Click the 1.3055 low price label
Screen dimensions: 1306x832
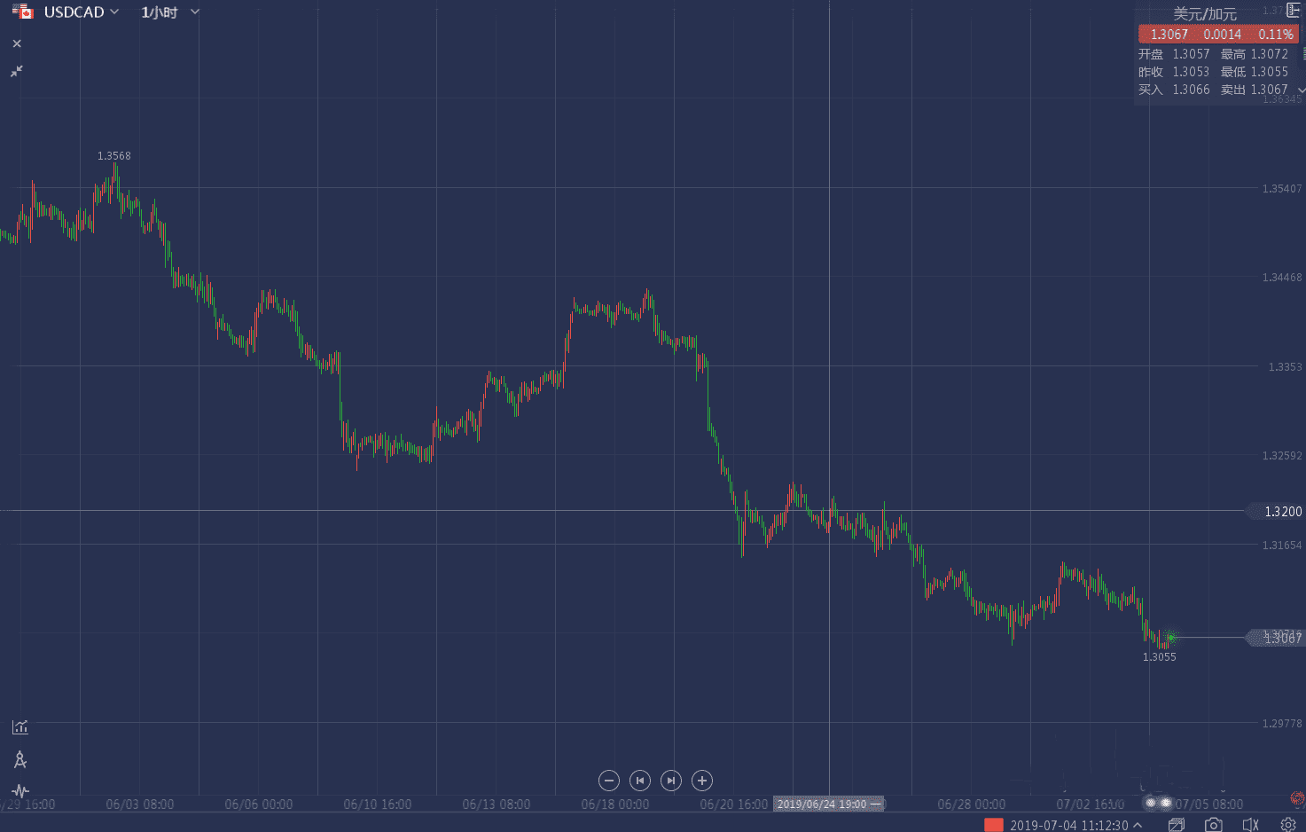click(1160, 657)
